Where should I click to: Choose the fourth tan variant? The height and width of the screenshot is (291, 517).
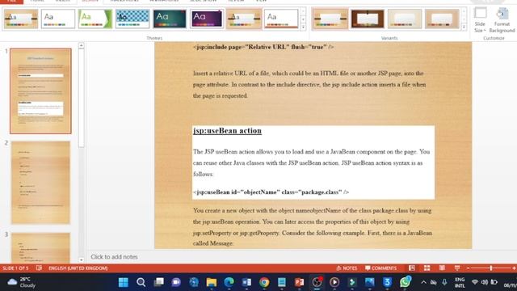coord(442,19)
